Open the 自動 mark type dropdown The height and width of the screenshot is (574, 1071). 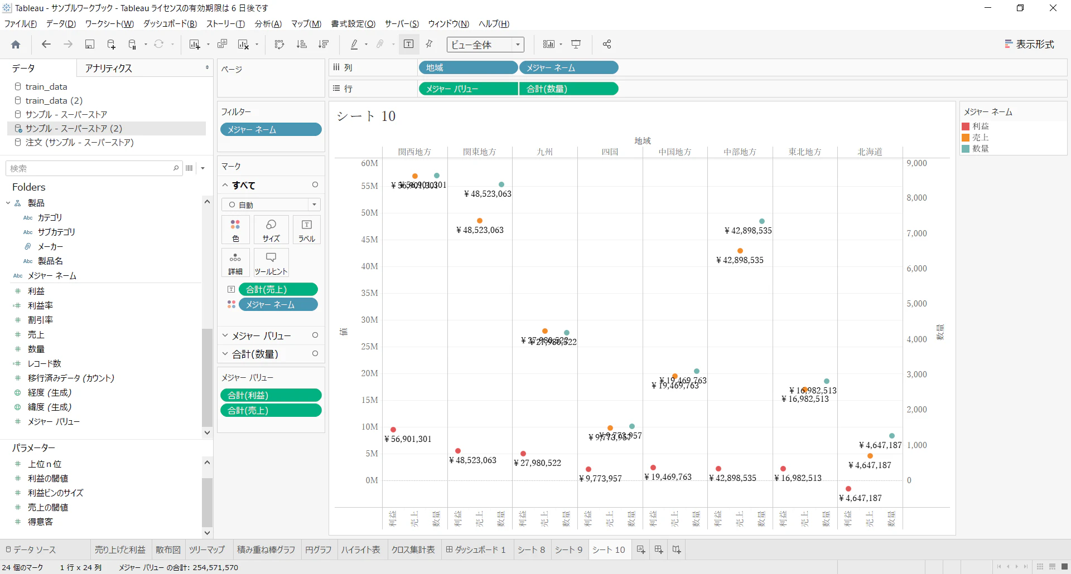click(x=271, y=205)
